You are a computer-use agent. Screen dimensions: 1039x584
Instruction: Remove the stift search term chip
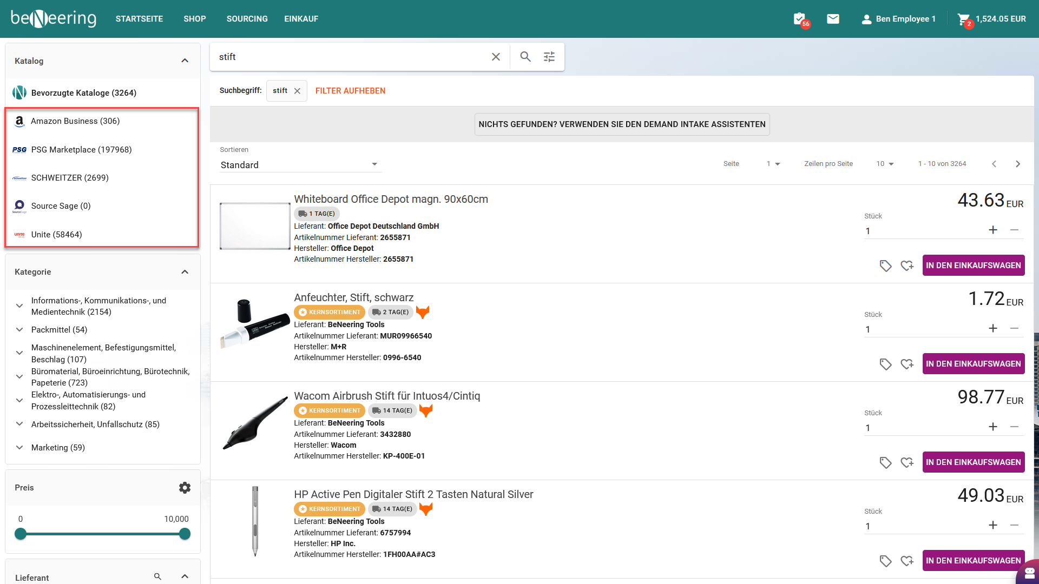[x=297, y=91]
